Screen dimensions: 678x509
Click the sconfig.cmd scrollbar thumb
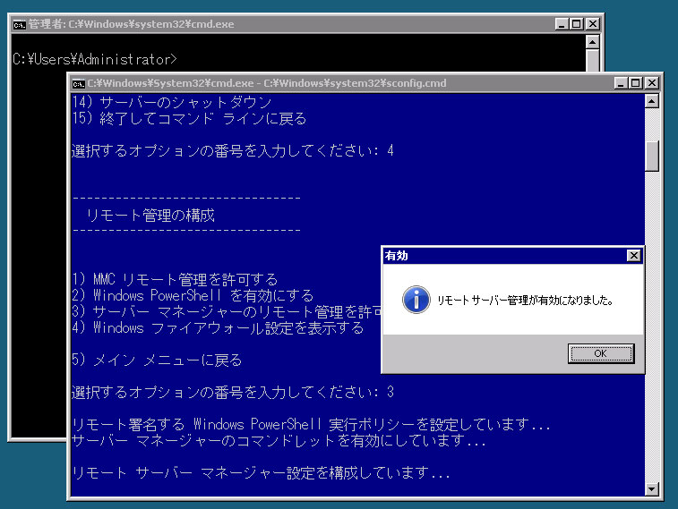point(652,156)
